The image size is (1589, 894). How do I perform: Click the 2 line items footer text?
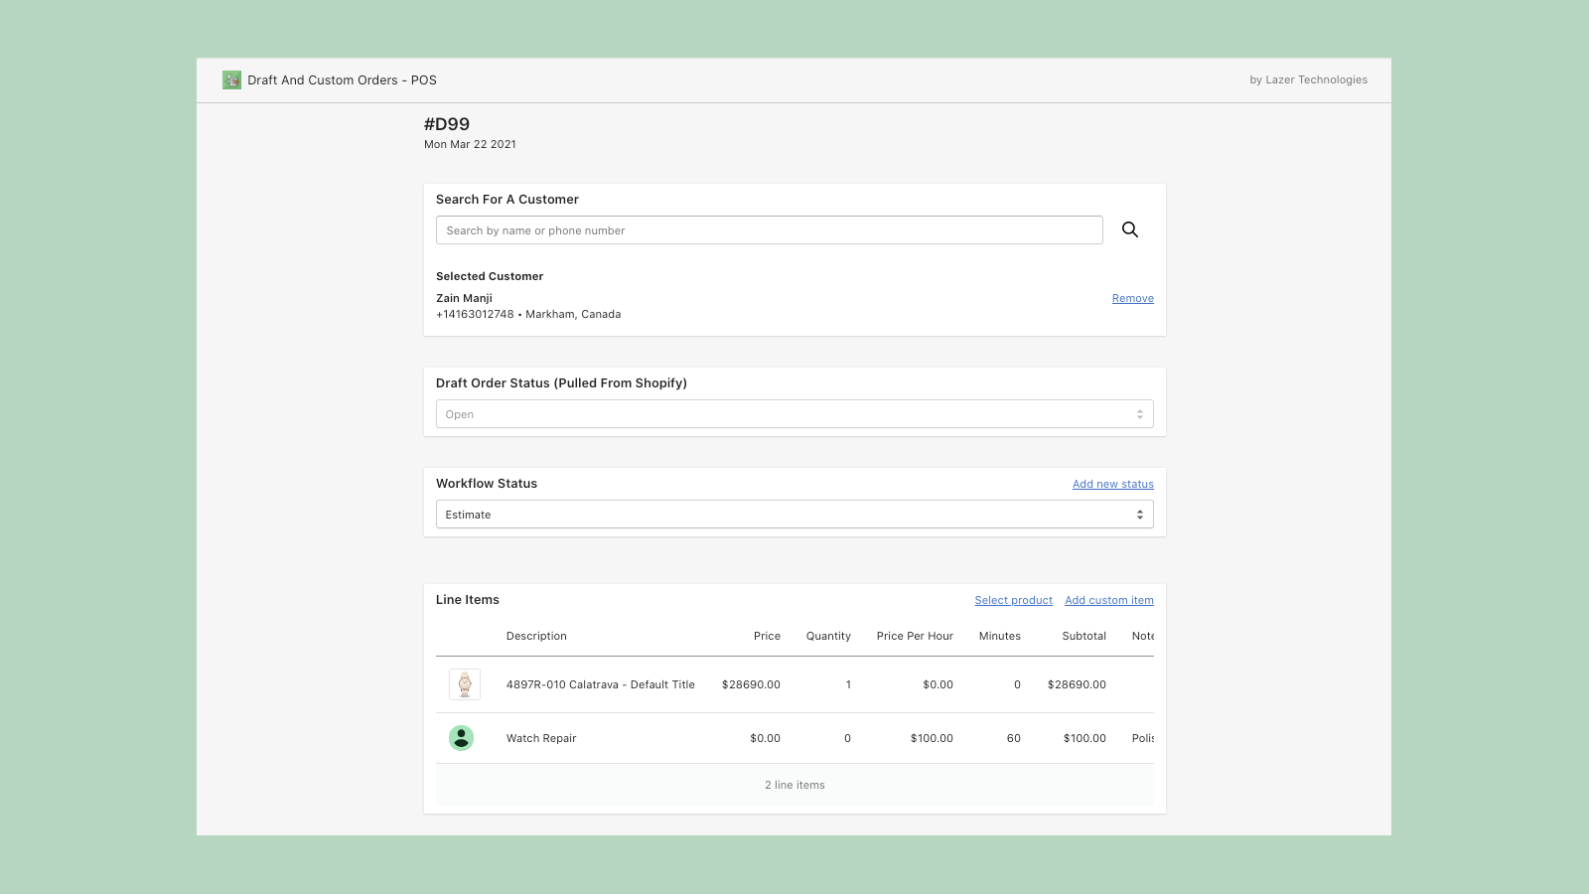[794, 785]
